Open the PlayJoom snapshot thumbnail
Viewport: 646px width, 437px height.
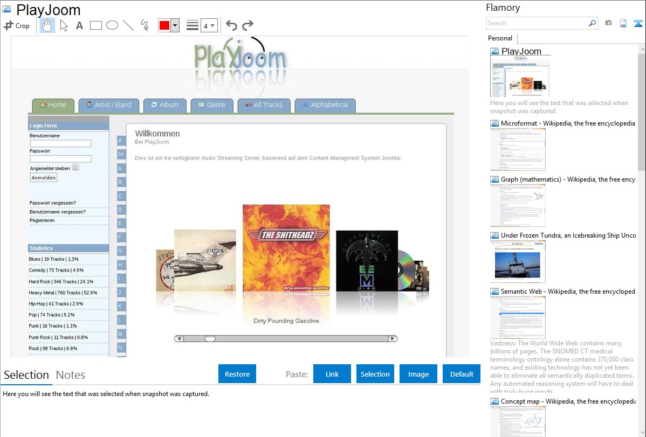coord(520,77)
